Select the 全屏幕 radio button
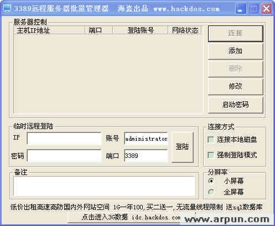This screenshot has width=275, height=226. 211,192
